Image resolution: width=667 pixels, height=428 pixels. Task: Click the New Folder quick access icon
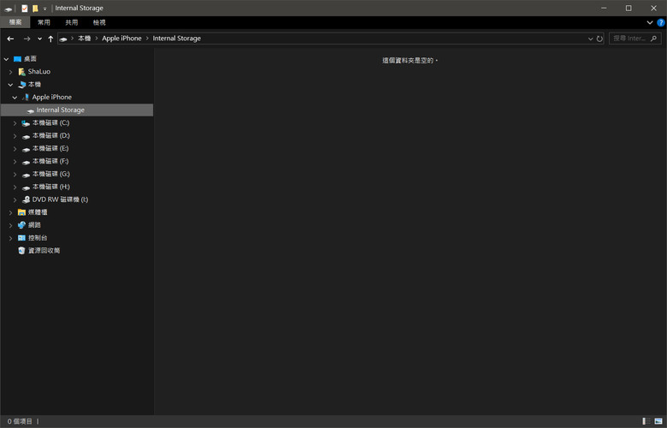(35, 8)
